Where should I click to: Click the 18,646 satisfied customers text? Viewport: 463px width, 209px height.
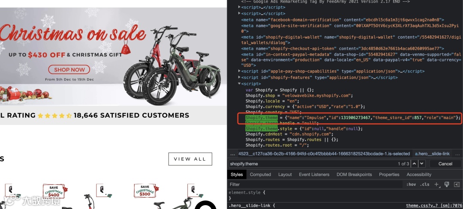[132, 115]
